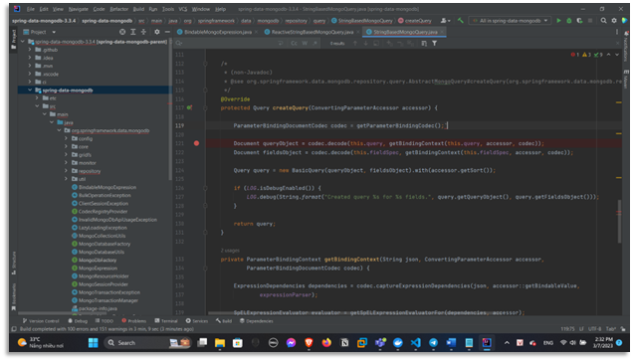Click the editor vertical scrollbar thumb

click(x=619, y=221)
